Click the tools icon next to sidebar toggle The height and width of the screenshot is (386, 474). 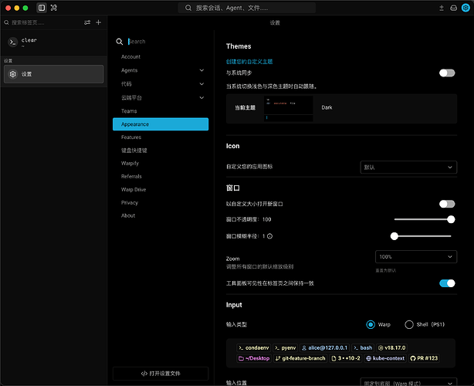[54, 8]
